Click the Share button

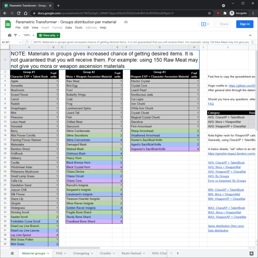(x=222, y=24)
